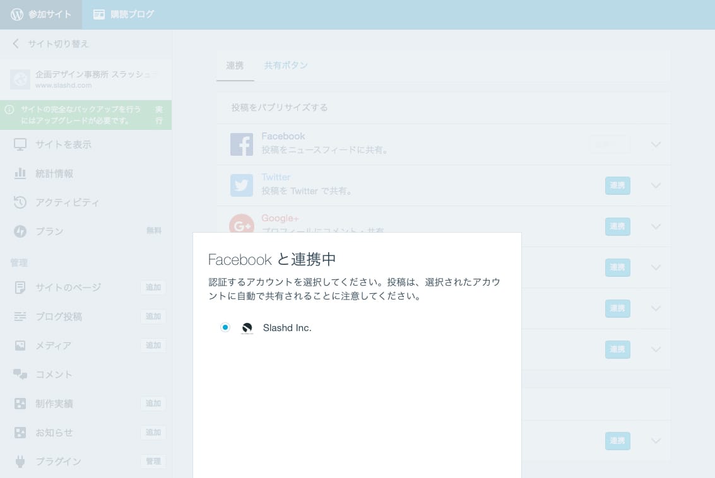This screenshot has height=478, width=715.
Task: Click the コメント speech bubble icon
Action: (20, 374)
